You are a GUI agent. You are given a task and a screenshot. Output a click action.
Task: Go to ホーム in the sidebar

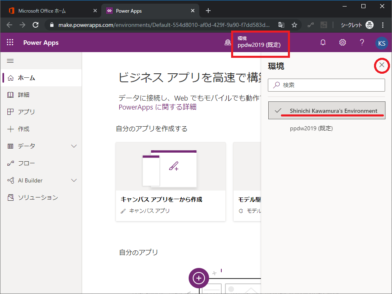[41, 78]
